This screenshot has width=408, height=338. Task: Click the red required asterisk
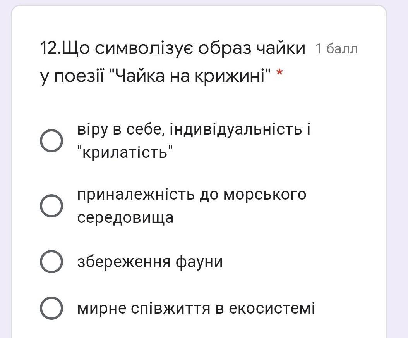point(280,73)
